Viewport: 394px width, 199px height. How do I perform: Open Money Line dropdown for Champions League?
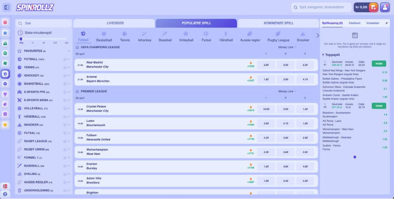click(287, 47)
